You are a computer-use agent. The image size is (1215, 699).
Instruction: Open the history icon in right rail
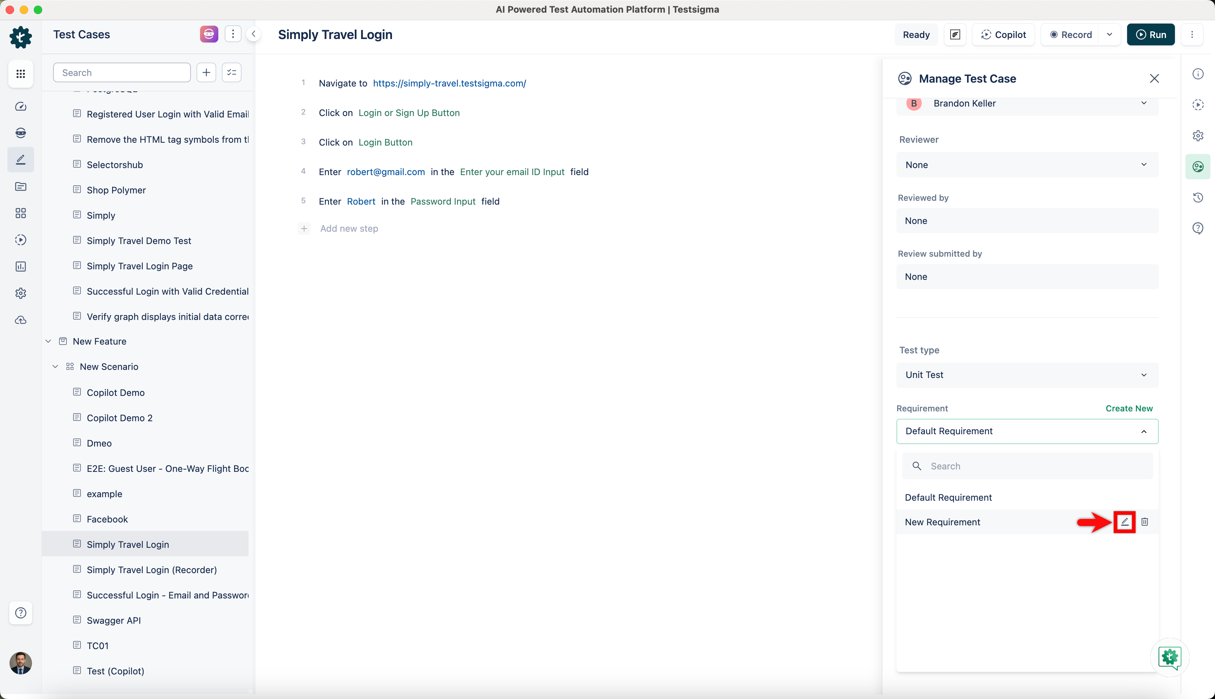[x=1198, y=197]
